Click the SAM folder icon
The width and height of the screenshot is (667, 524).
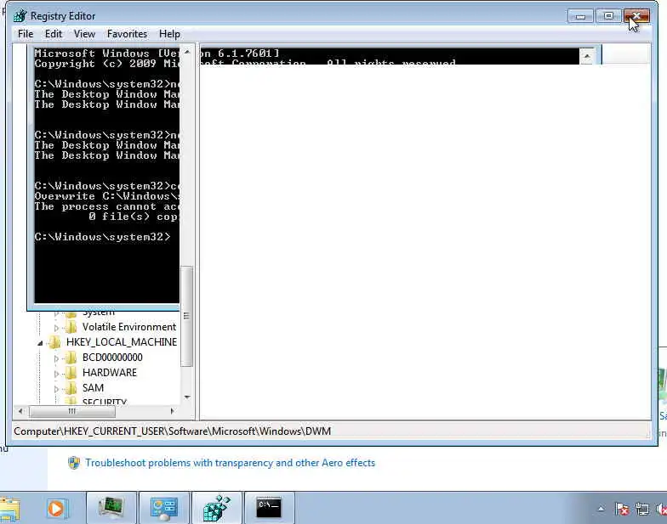coord(71,387)
